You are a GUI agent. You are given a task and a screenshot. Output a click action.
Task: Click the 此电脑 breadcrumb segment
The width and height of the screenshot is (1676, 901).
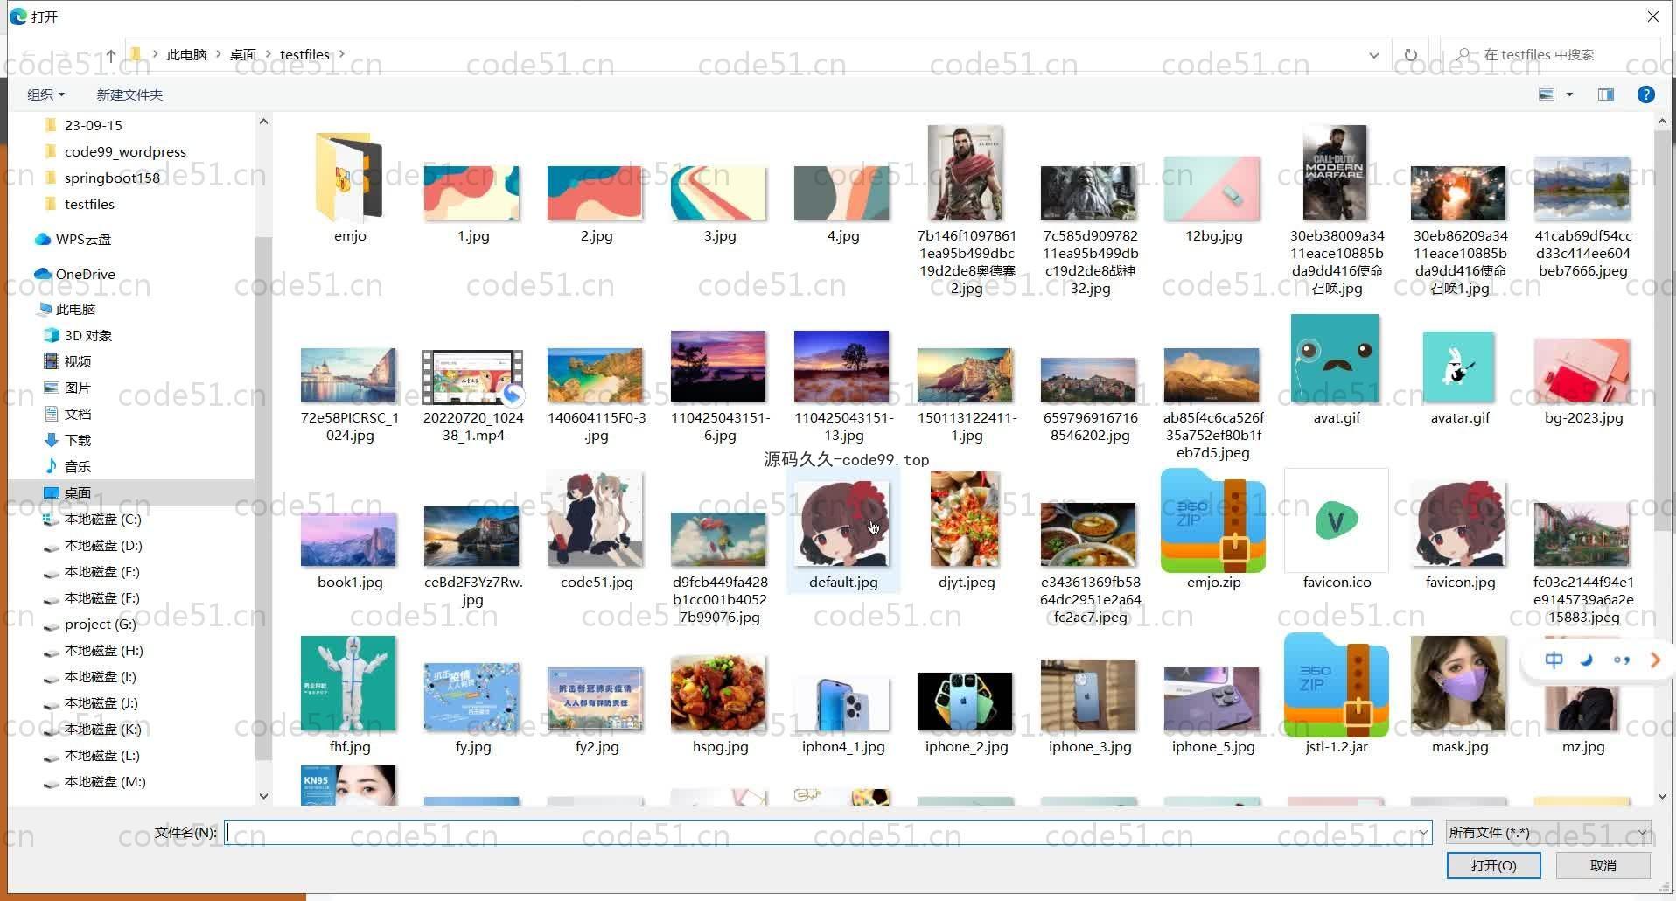(186, 55)
